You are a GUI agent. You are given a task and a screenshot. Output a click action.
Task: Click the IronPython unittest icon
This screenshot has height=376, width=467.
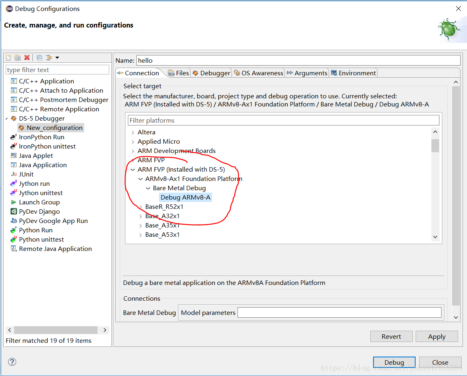pyautogui.click(x=14, y=146)
